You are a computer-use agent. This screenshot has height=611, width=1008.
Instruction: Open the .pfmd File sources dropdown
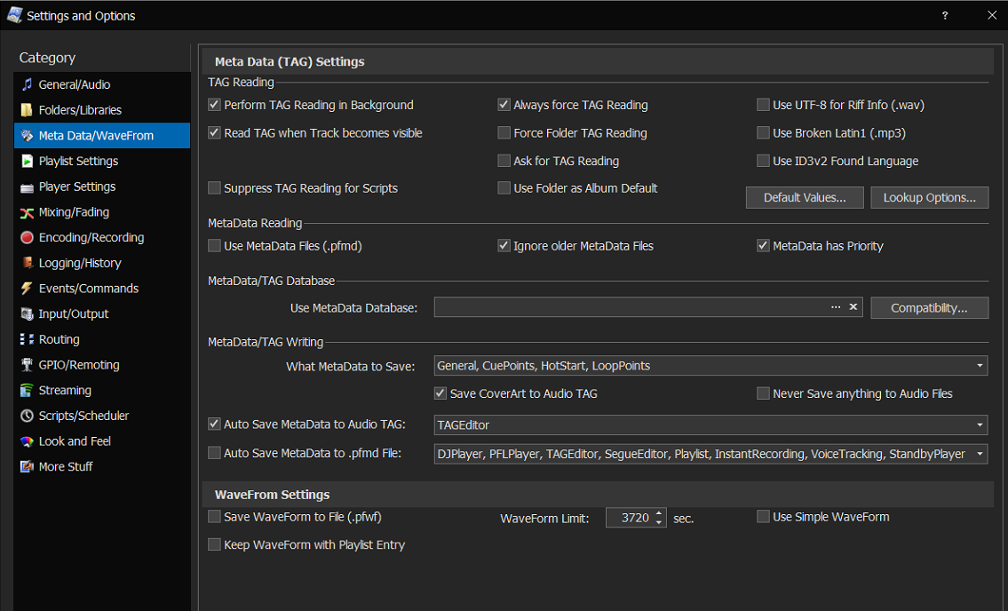(710, 454)
